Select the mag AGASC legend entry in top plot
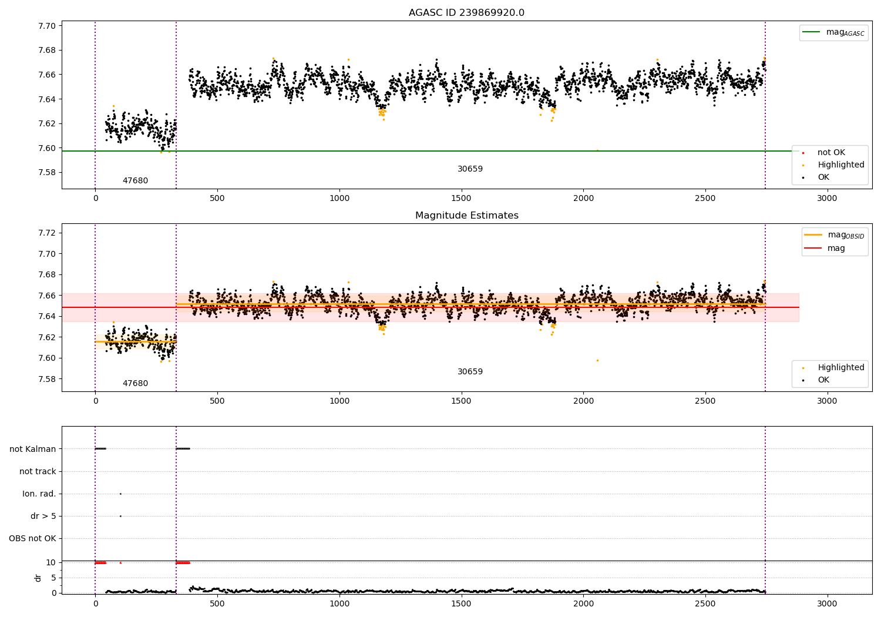Screen dimensions: 881x617 pos(833,32)
